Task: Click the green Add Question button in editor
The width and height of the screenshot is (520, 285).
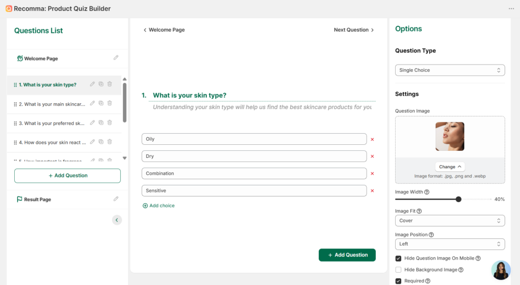Action: coord(347,255)
